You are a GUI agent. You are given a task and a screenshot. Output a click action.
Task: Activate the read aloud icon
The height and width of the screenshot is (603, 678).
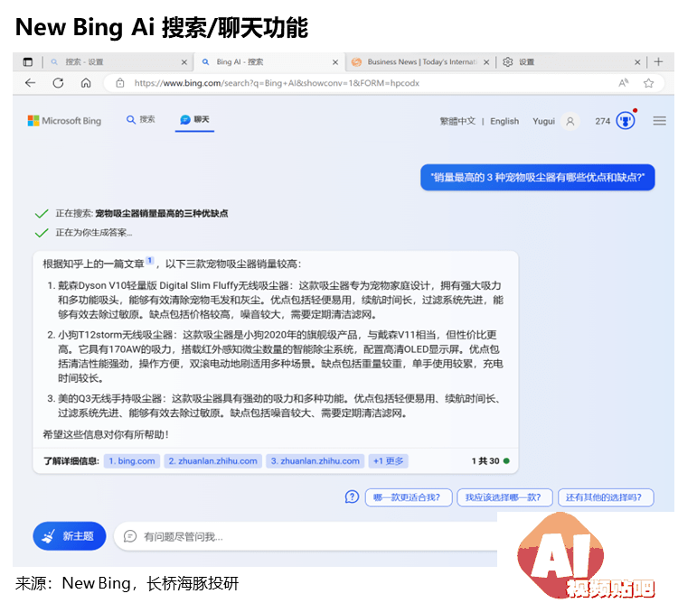coord(624,83)
